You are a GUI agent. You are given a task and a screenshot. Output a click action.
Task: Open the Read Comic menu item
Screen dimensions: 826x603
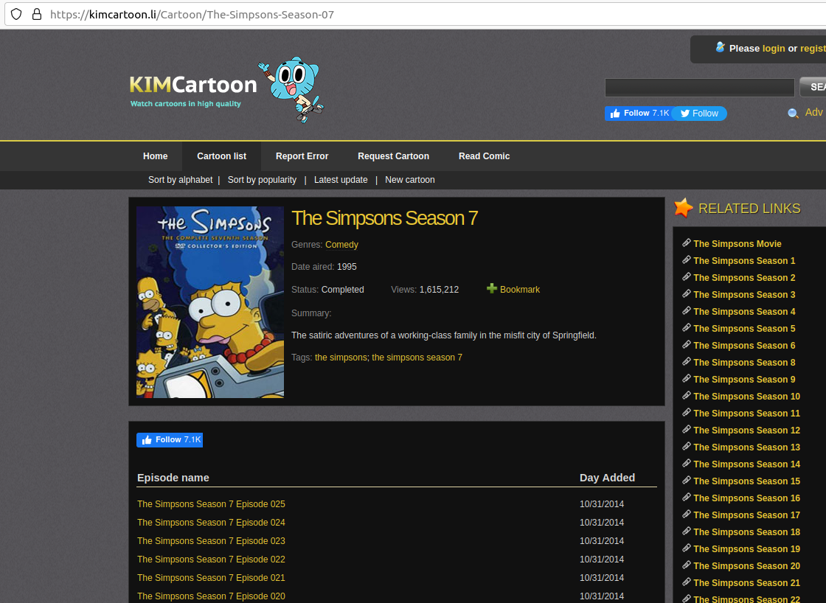pos(484,156)
